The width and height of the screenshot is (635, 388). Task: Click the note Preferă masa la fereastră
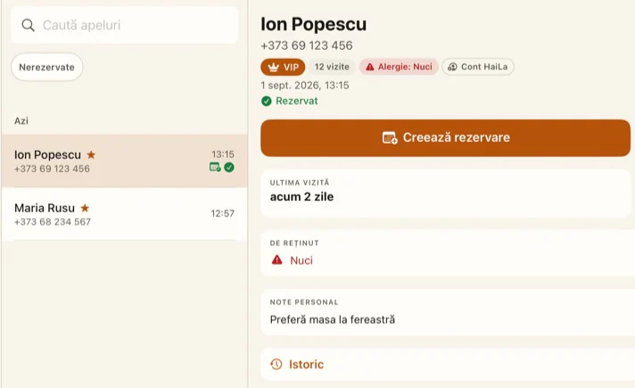(333, 319)
